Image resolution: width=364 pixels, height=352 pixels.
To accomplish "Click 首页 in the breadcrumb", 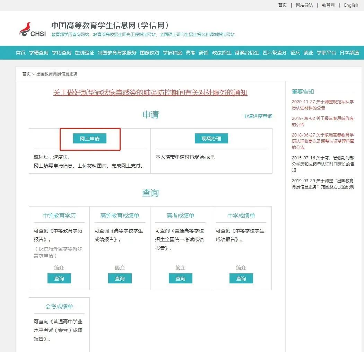I will [26, 74].
